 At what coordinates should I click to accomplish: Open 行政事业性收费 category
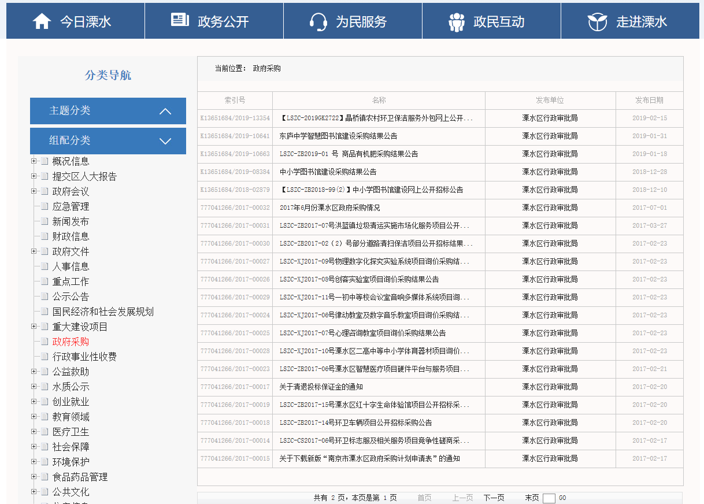click(x=84, y=357)
